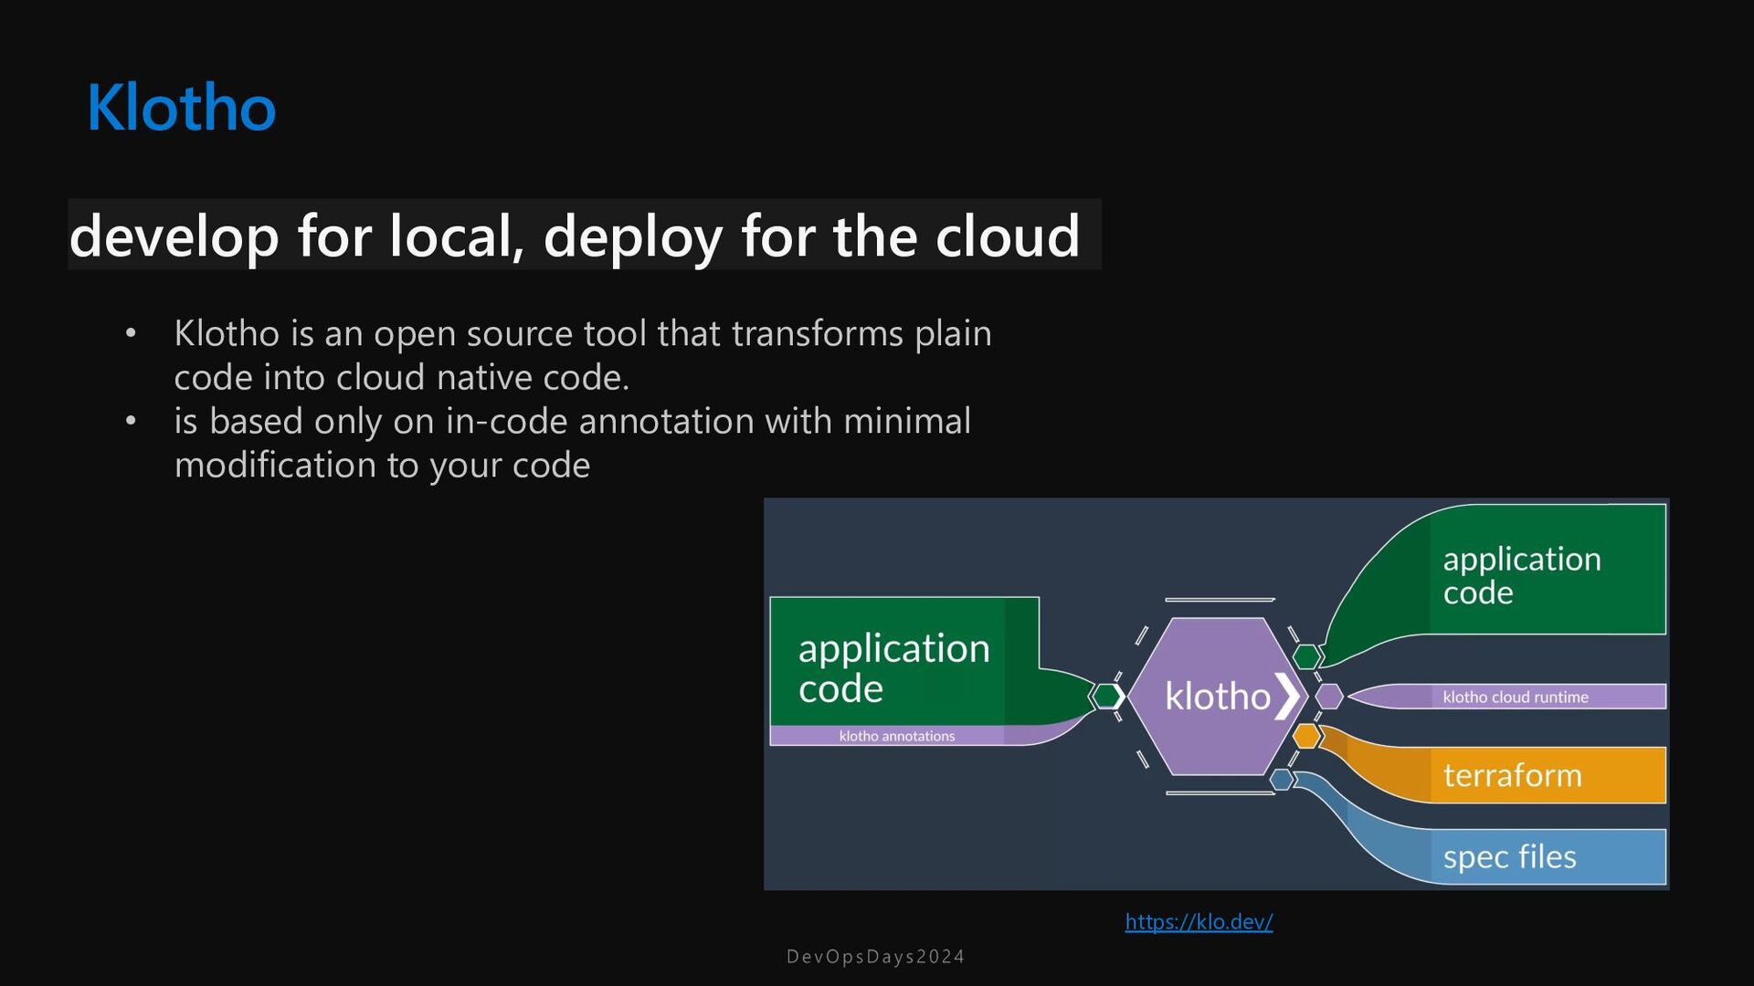Click the small blue hexagon connector

1283,780
